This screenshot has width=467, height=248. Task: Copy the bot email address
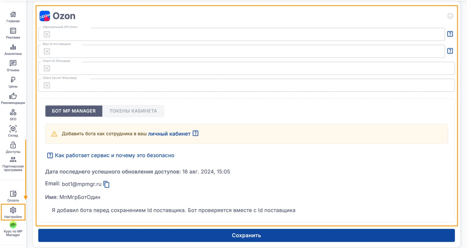(x=106, y=184)
